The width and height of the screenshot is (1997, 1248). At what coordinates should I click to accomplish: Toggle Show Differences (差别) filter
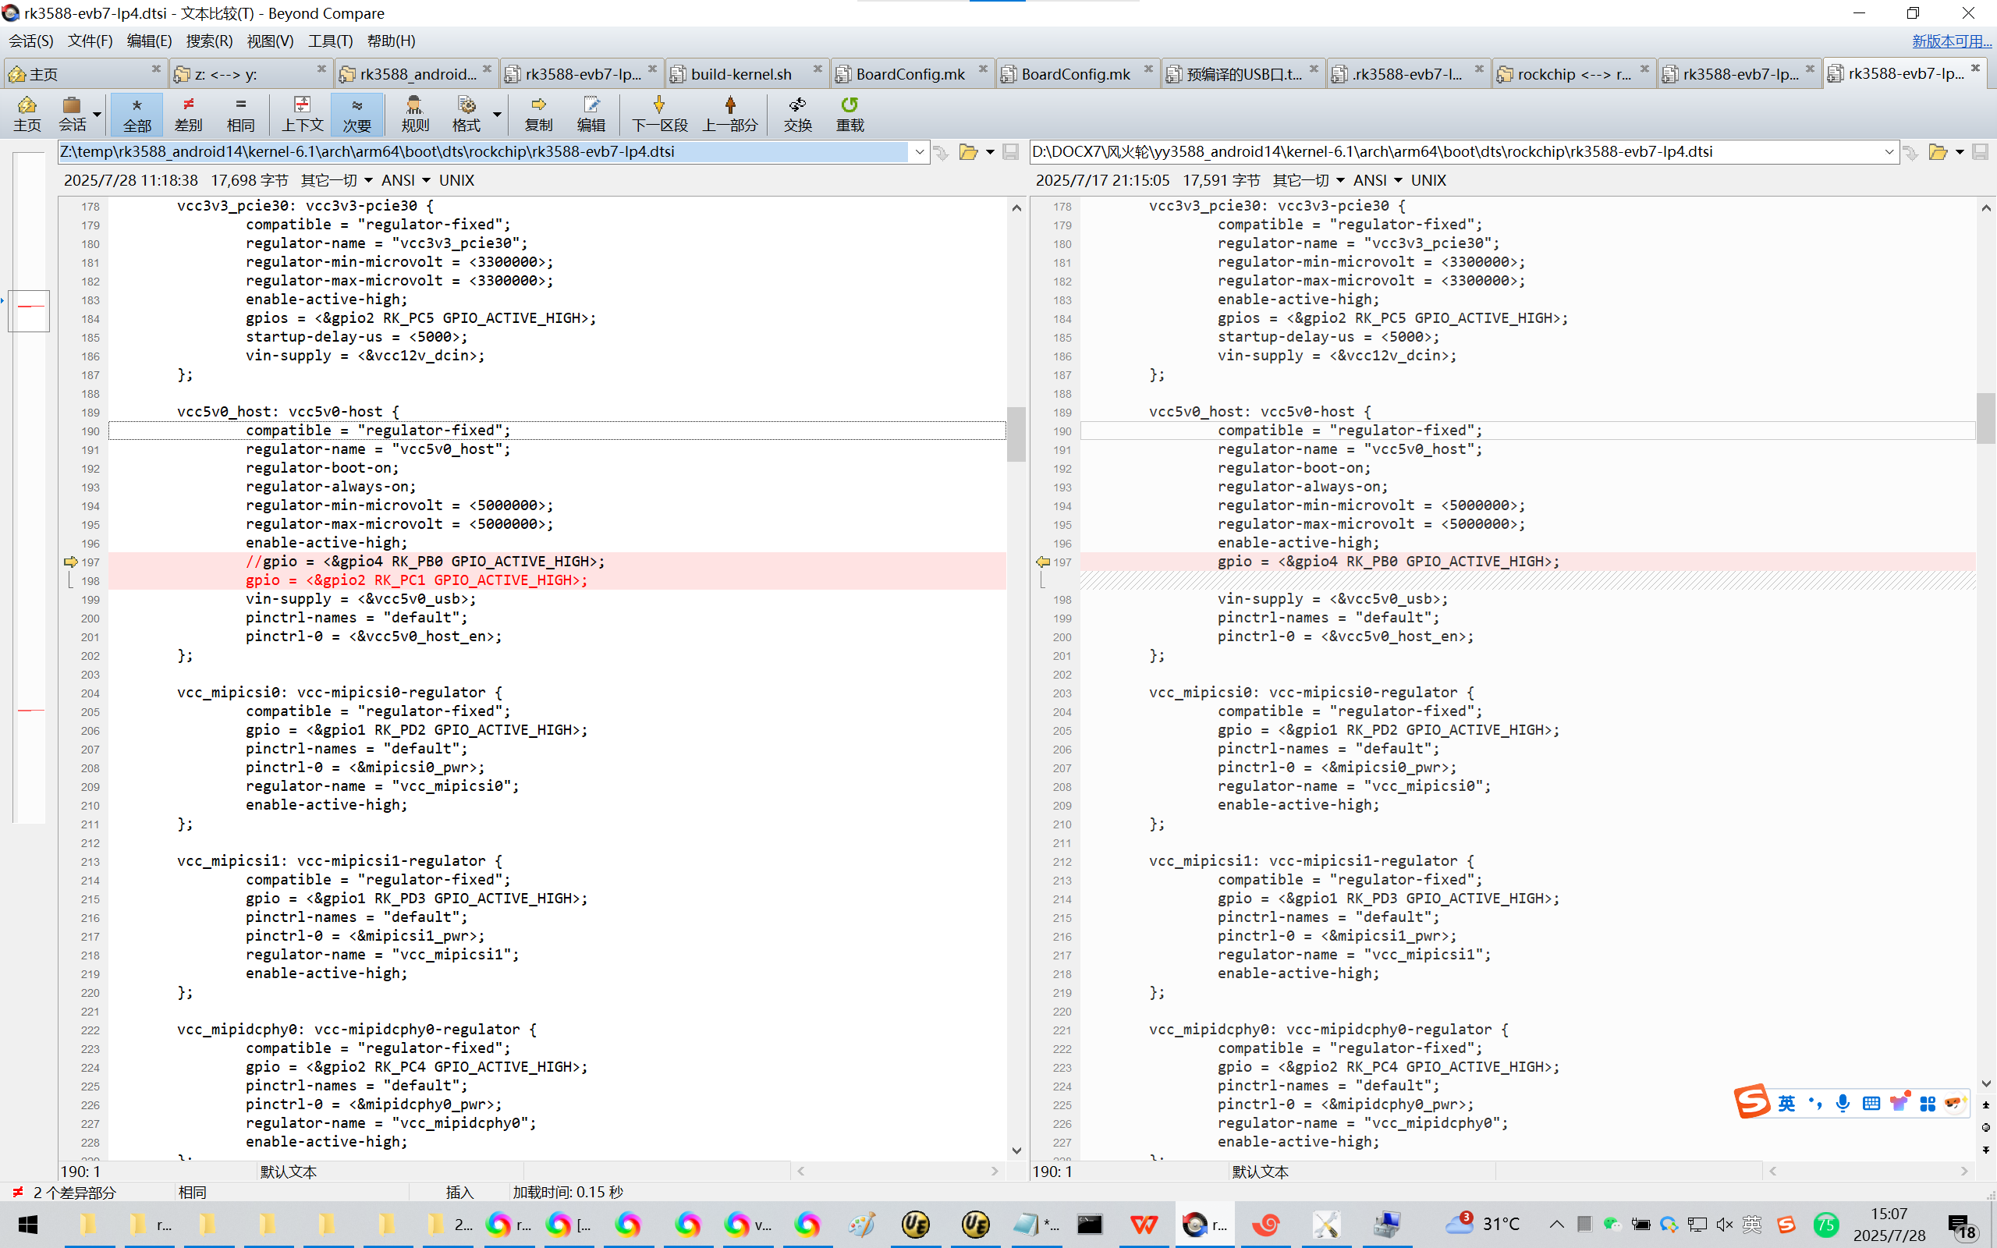188,113
